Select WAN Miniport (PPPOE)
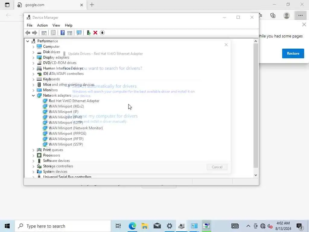Viewport: 309px width, 232px height. [68, 134]
